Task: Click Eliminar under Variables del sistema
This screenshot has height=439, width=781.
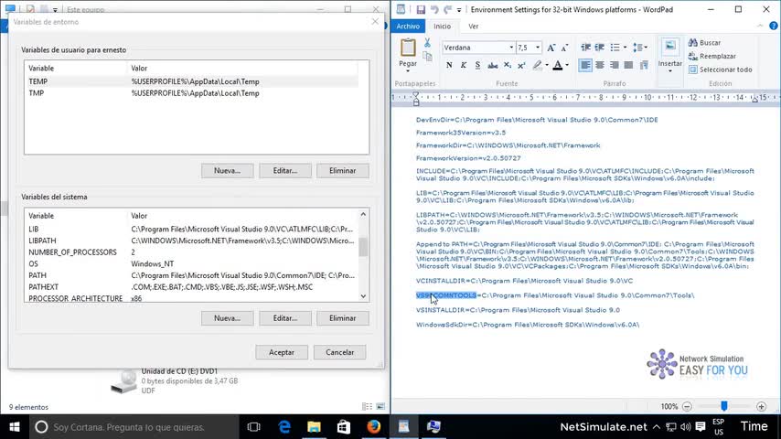Action: [x=343, y=318]
